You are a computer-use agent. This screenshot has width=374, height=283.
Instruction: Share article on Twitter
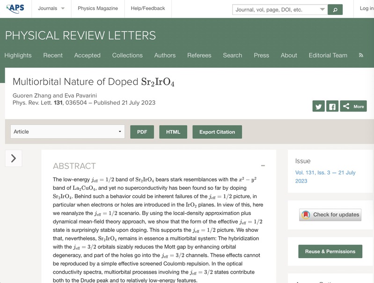click(319, 106)
